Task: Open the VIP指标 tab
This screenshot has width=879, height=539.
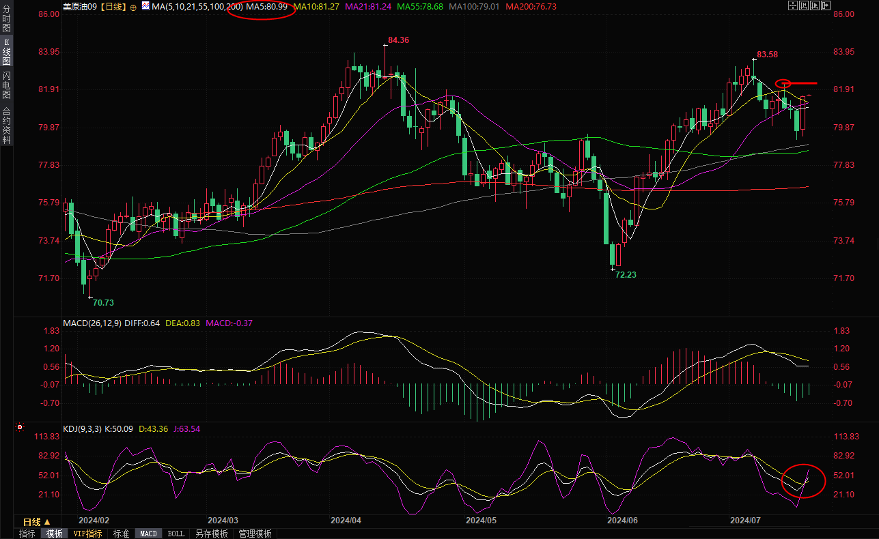Action: 87,534
